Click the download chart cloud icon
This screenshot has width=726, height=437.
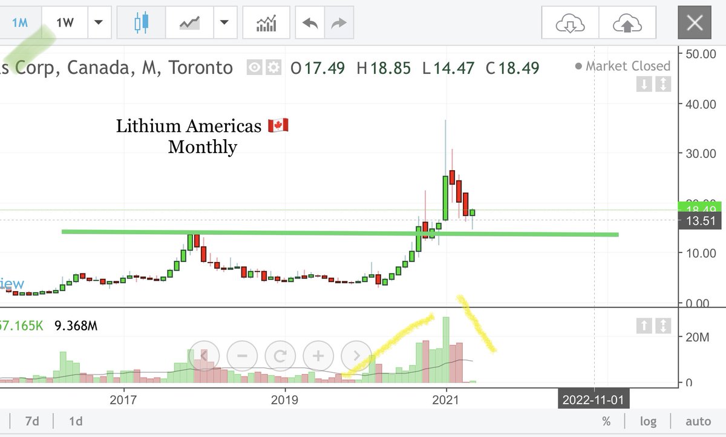click(569, 22)
